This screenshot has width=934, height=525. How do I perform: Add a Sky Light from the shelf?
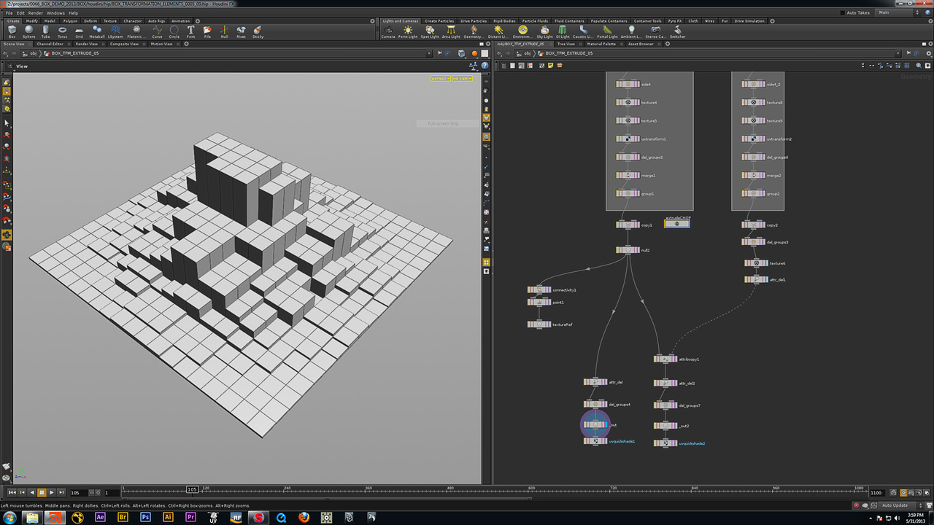click(x=544, y=31)
